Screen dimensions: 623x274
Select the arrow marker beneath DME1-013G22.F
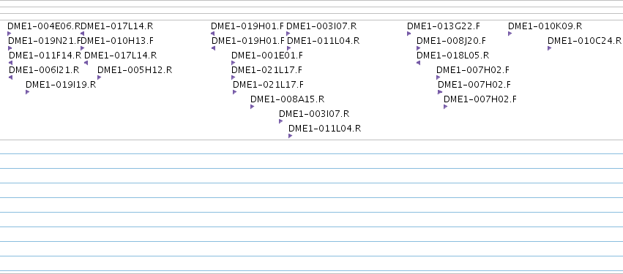coord(409,34)
